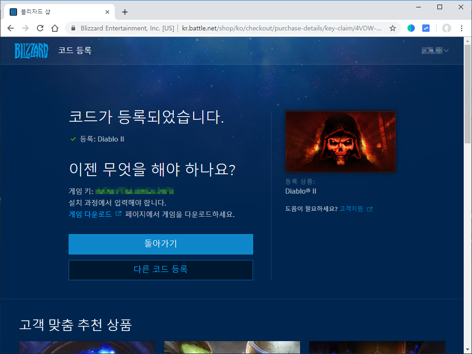Bookmark this page with the star icon
This screenshot has height=354, width=472.
[x=393, y=28]
